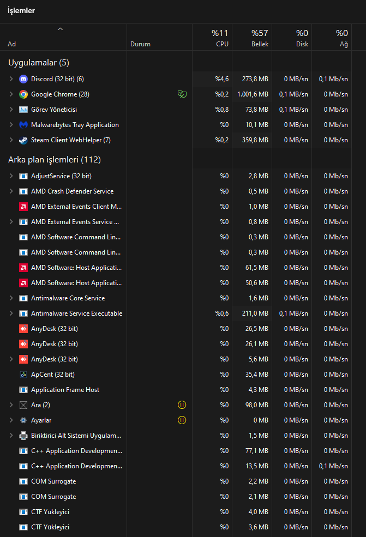Click Antimalware Service Executable's 211,0 MB value
The height and width of the screenshot is (537, 366).
(255, 313)
